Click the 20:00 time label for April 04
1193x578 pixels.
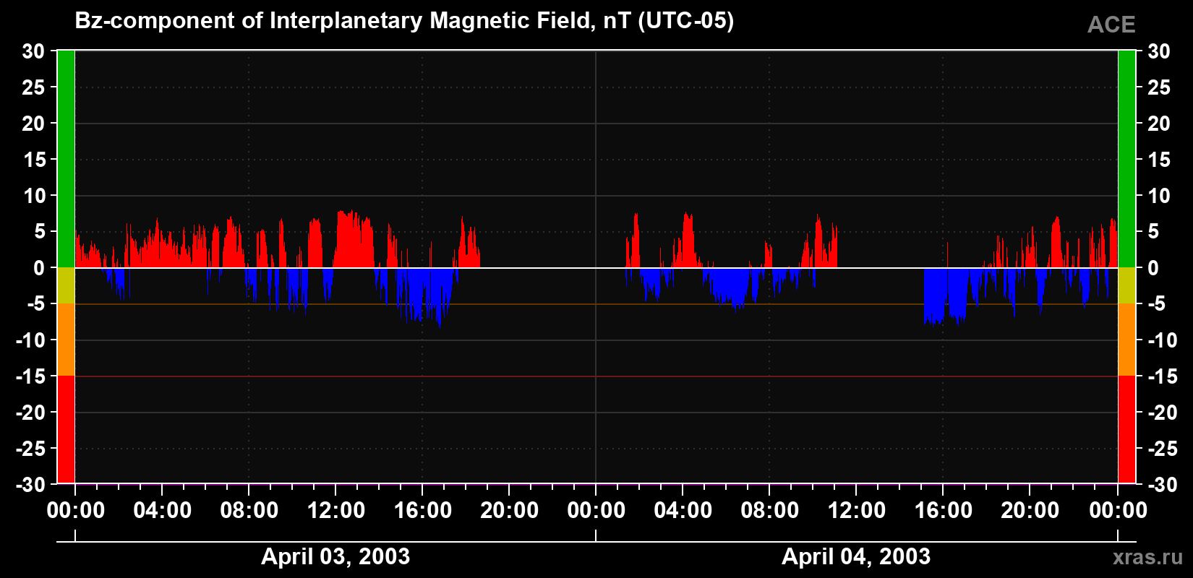pyautogui.click(x=1030, y=511)
